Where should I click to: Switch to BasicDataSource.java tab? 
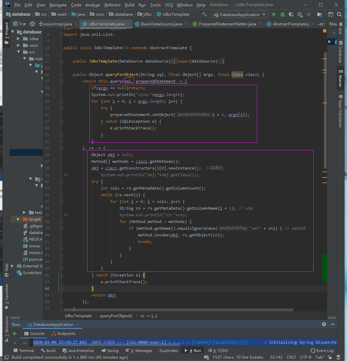coord(161,24)
